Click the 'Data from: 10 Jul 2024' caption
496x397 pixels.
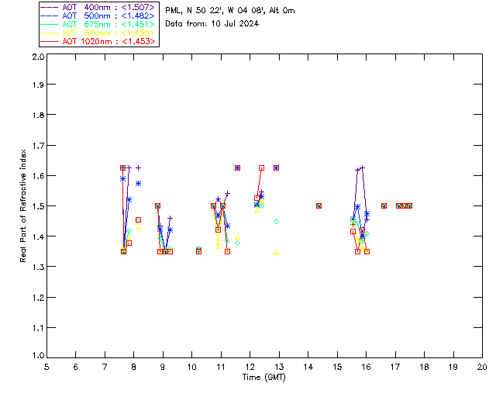(212, 24)
